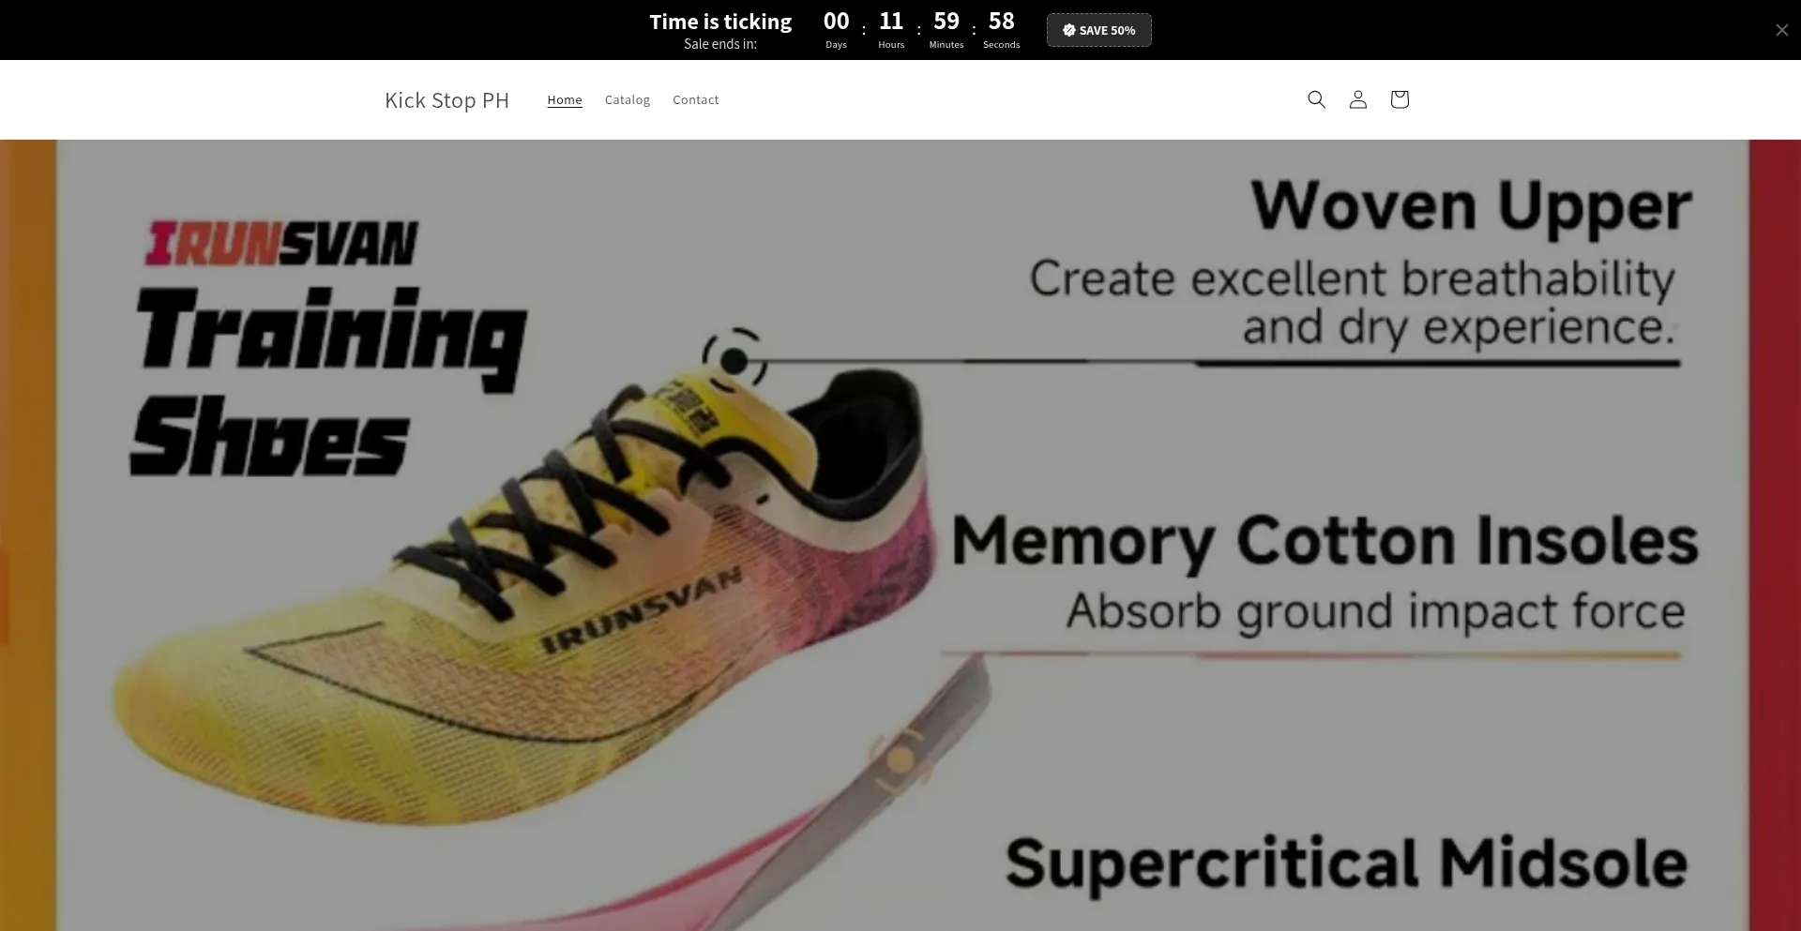Click the countdown Hours value 11
This screenshot has width=1801, height=931.
pyautogui.click(x=891, y=21)
